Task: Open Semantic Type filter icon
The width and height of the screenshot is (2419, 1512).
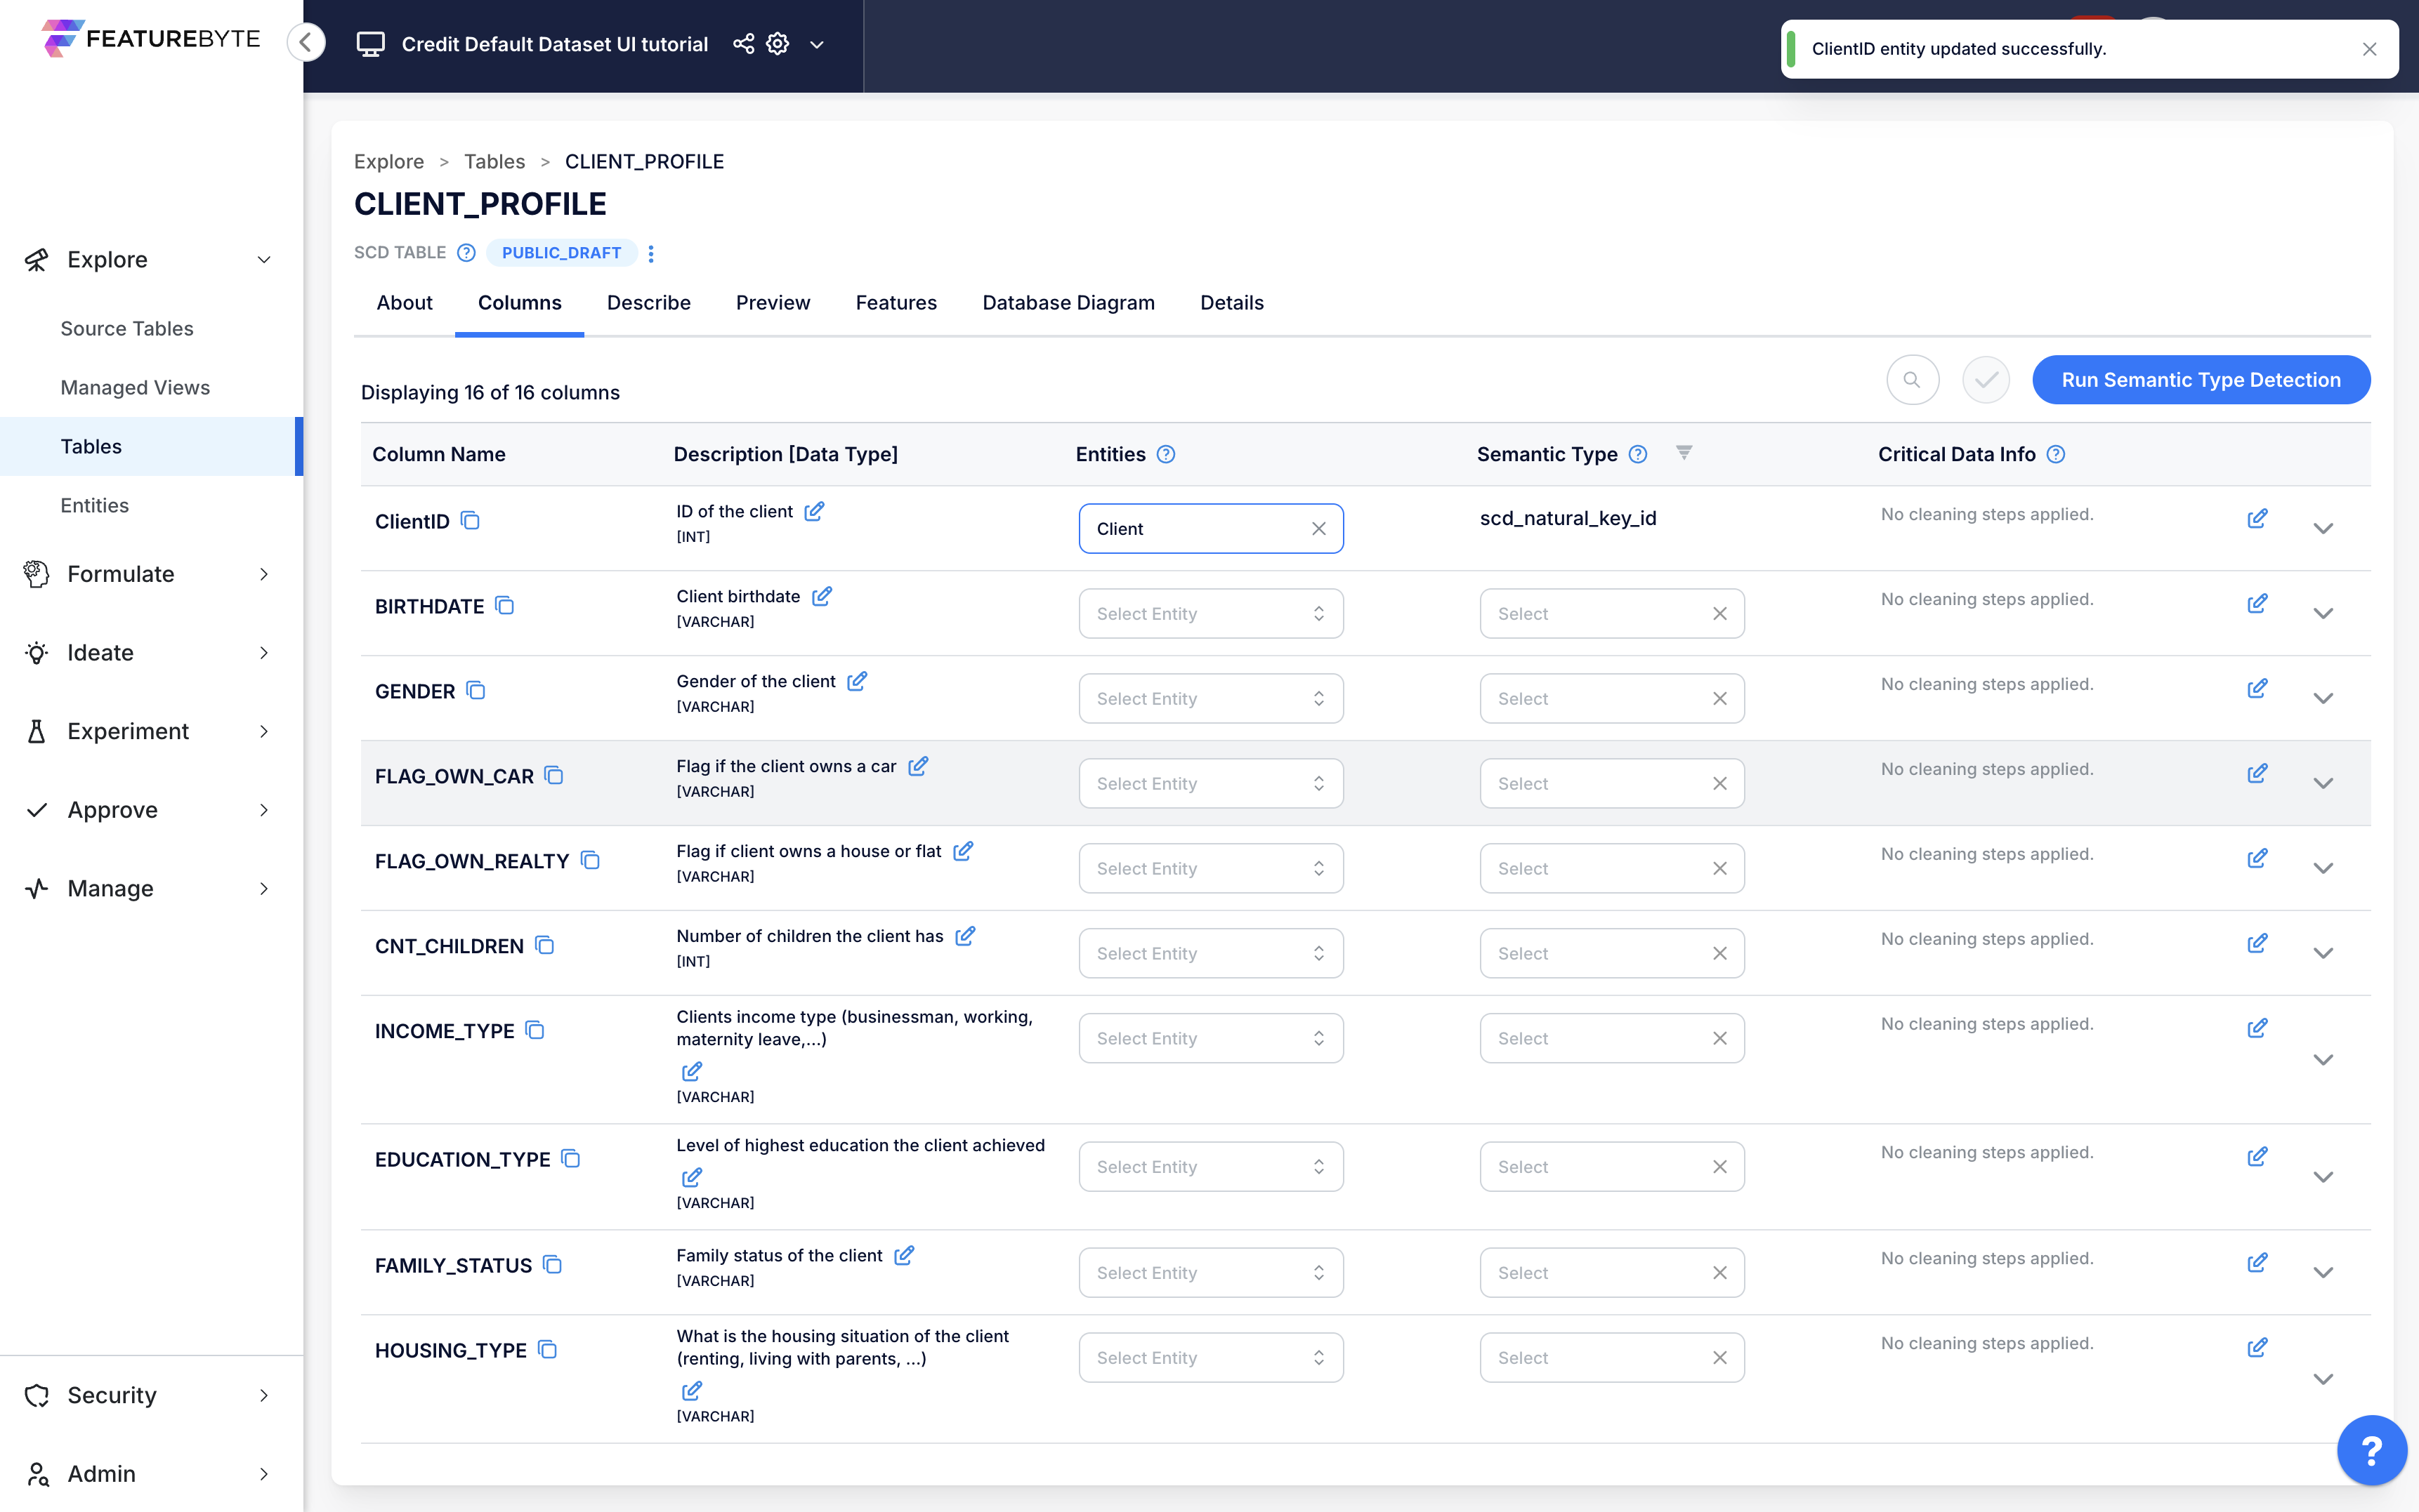Action: [1684, 453]
